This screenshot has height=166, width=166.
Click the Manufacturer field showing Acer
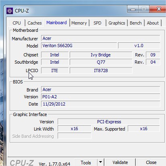[100, 38]
